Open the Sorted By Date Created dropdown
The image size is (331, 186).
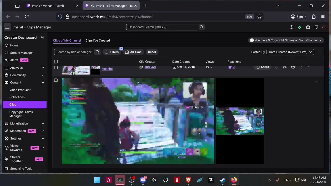point(290,52)
